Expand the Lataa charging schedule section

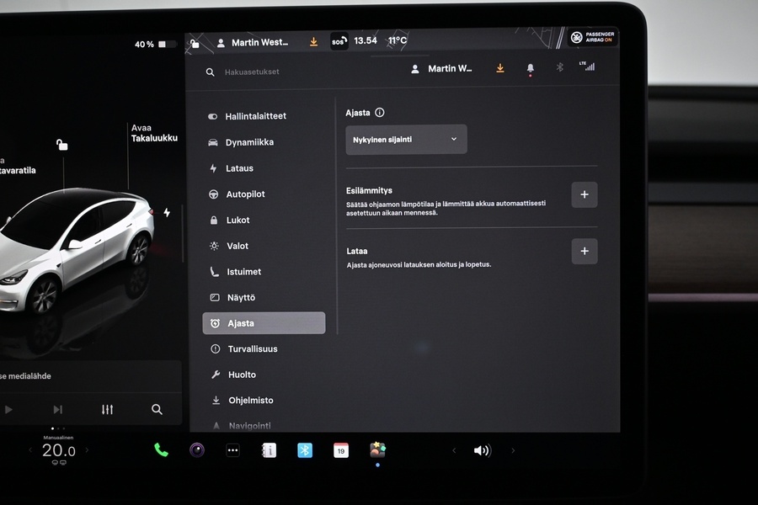click(x=585, y=251)
